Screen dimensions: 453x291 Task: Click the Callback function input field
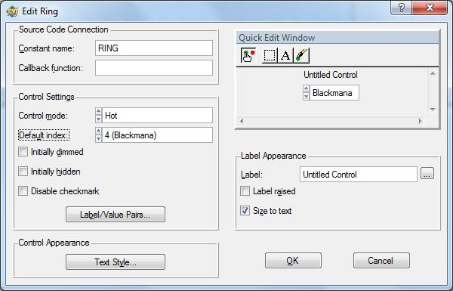154,68
